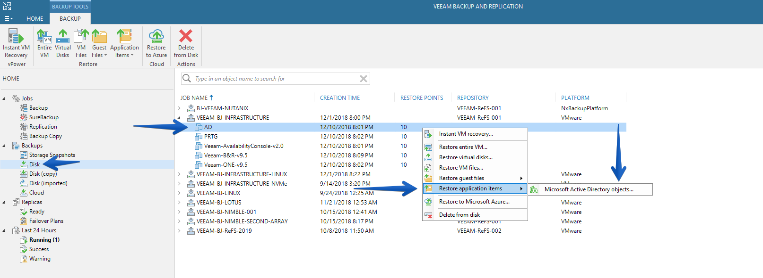Viewport: 763px width, 278px height.
Task: Expand the BJ-VEEAM-NUTANIX job row
Action: (179, 108)
